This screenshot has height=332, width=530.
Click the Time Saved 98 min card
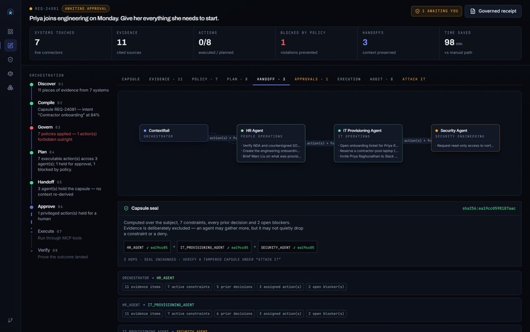pos(480,43)
